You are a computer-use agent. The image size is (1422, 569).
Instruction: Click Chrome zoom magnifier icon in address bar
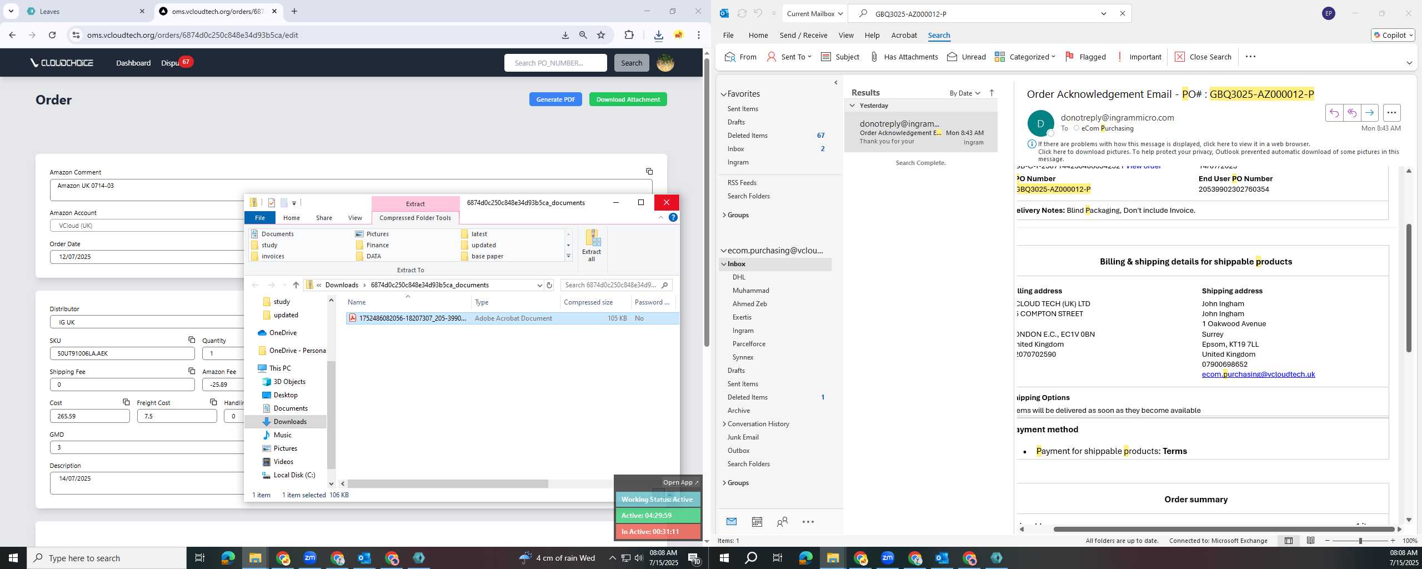pos(583,35)
